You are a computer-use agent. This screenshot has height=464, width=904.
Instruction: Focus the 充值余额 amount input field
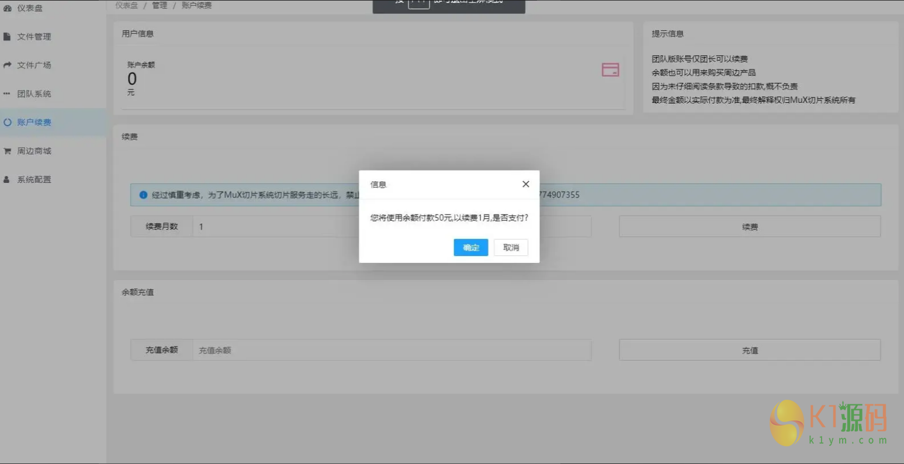[392, 350]
